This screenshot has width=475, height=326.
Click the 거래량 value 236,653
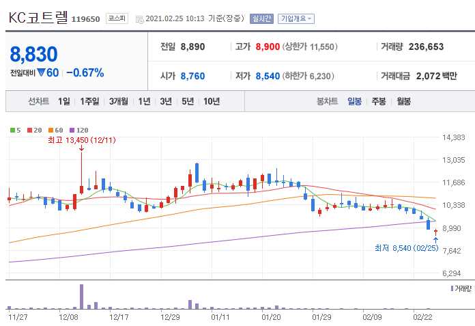[x=426, y=47]
